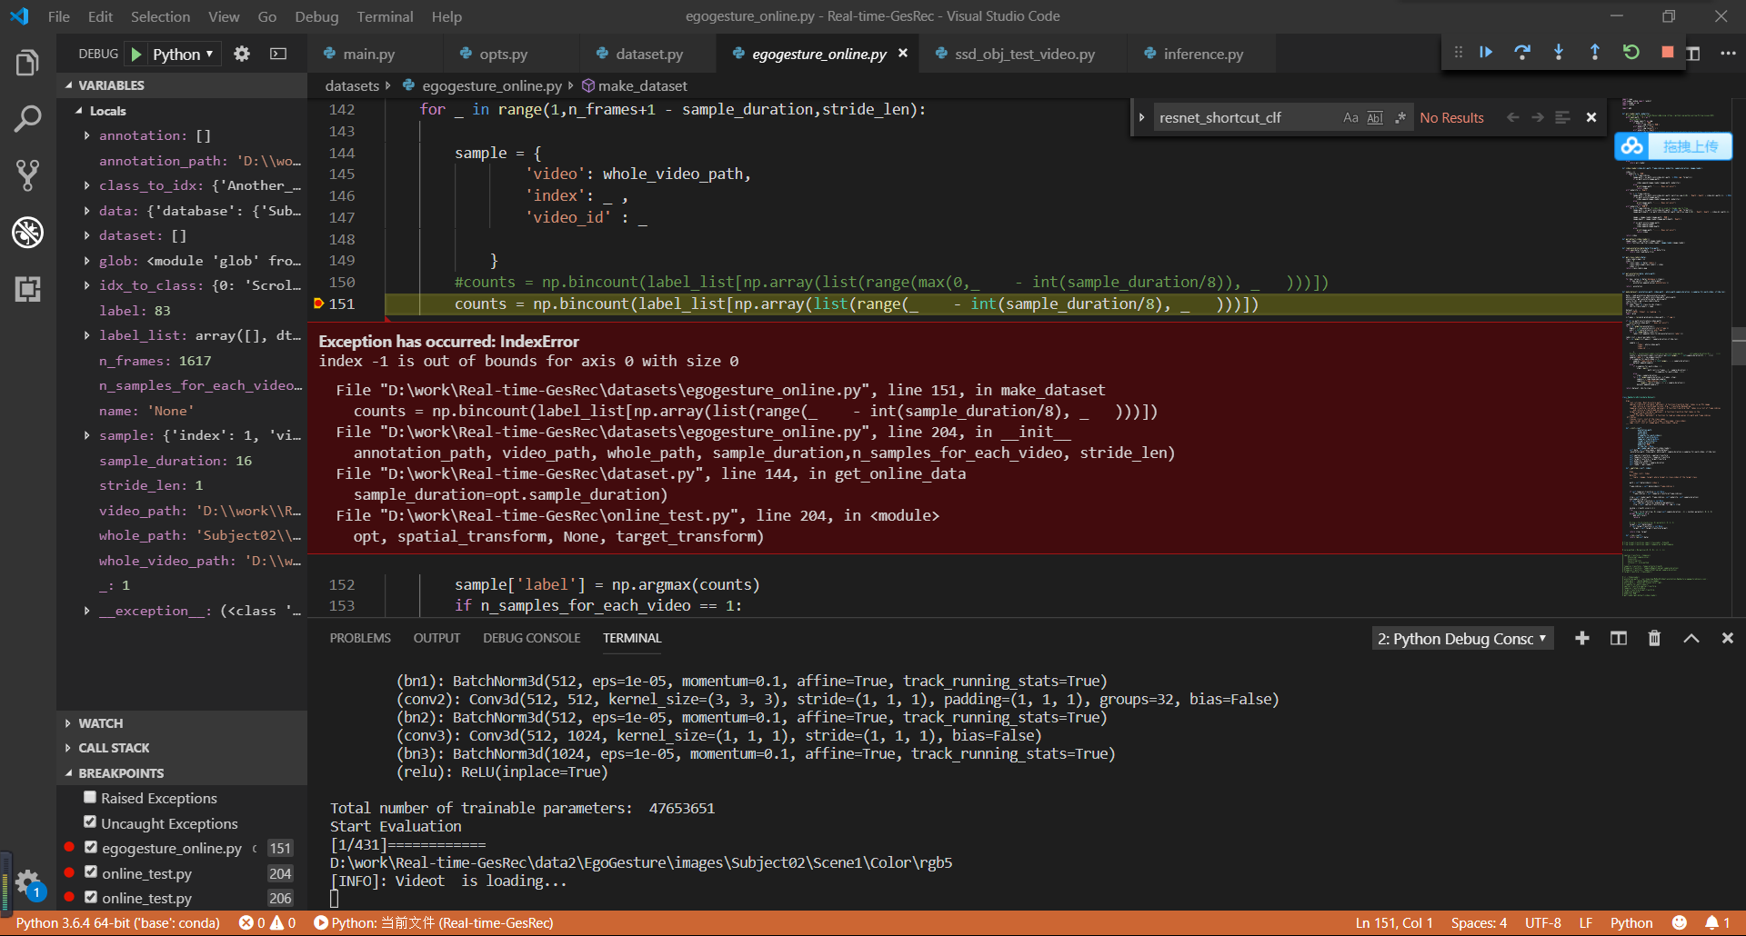Open the Manage gear at the bottom of the activity bar
The height and width of the screenshot is (936, 1746).
(x=27, y=881)
